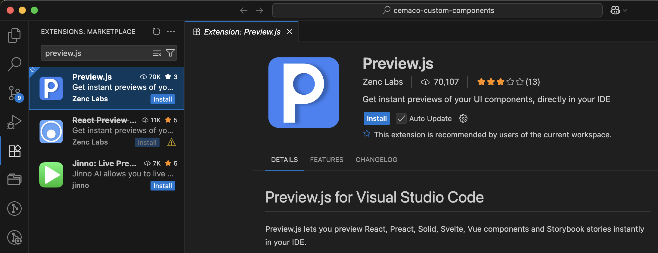
Task: Select the Extension: Preview.js editor tab
Action: (242, 32)
